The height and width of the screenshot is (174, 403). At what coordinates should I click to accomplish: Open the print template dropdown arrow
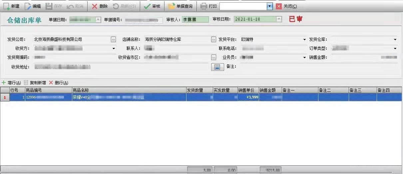point(270,6)
